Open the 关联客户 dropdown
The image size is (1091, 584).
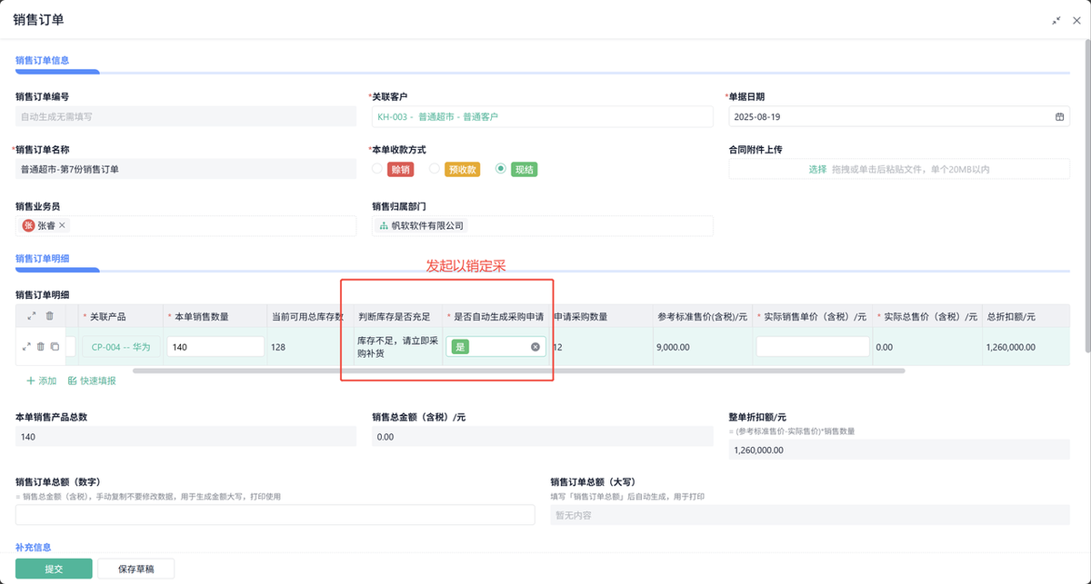(x=542, y=116)
